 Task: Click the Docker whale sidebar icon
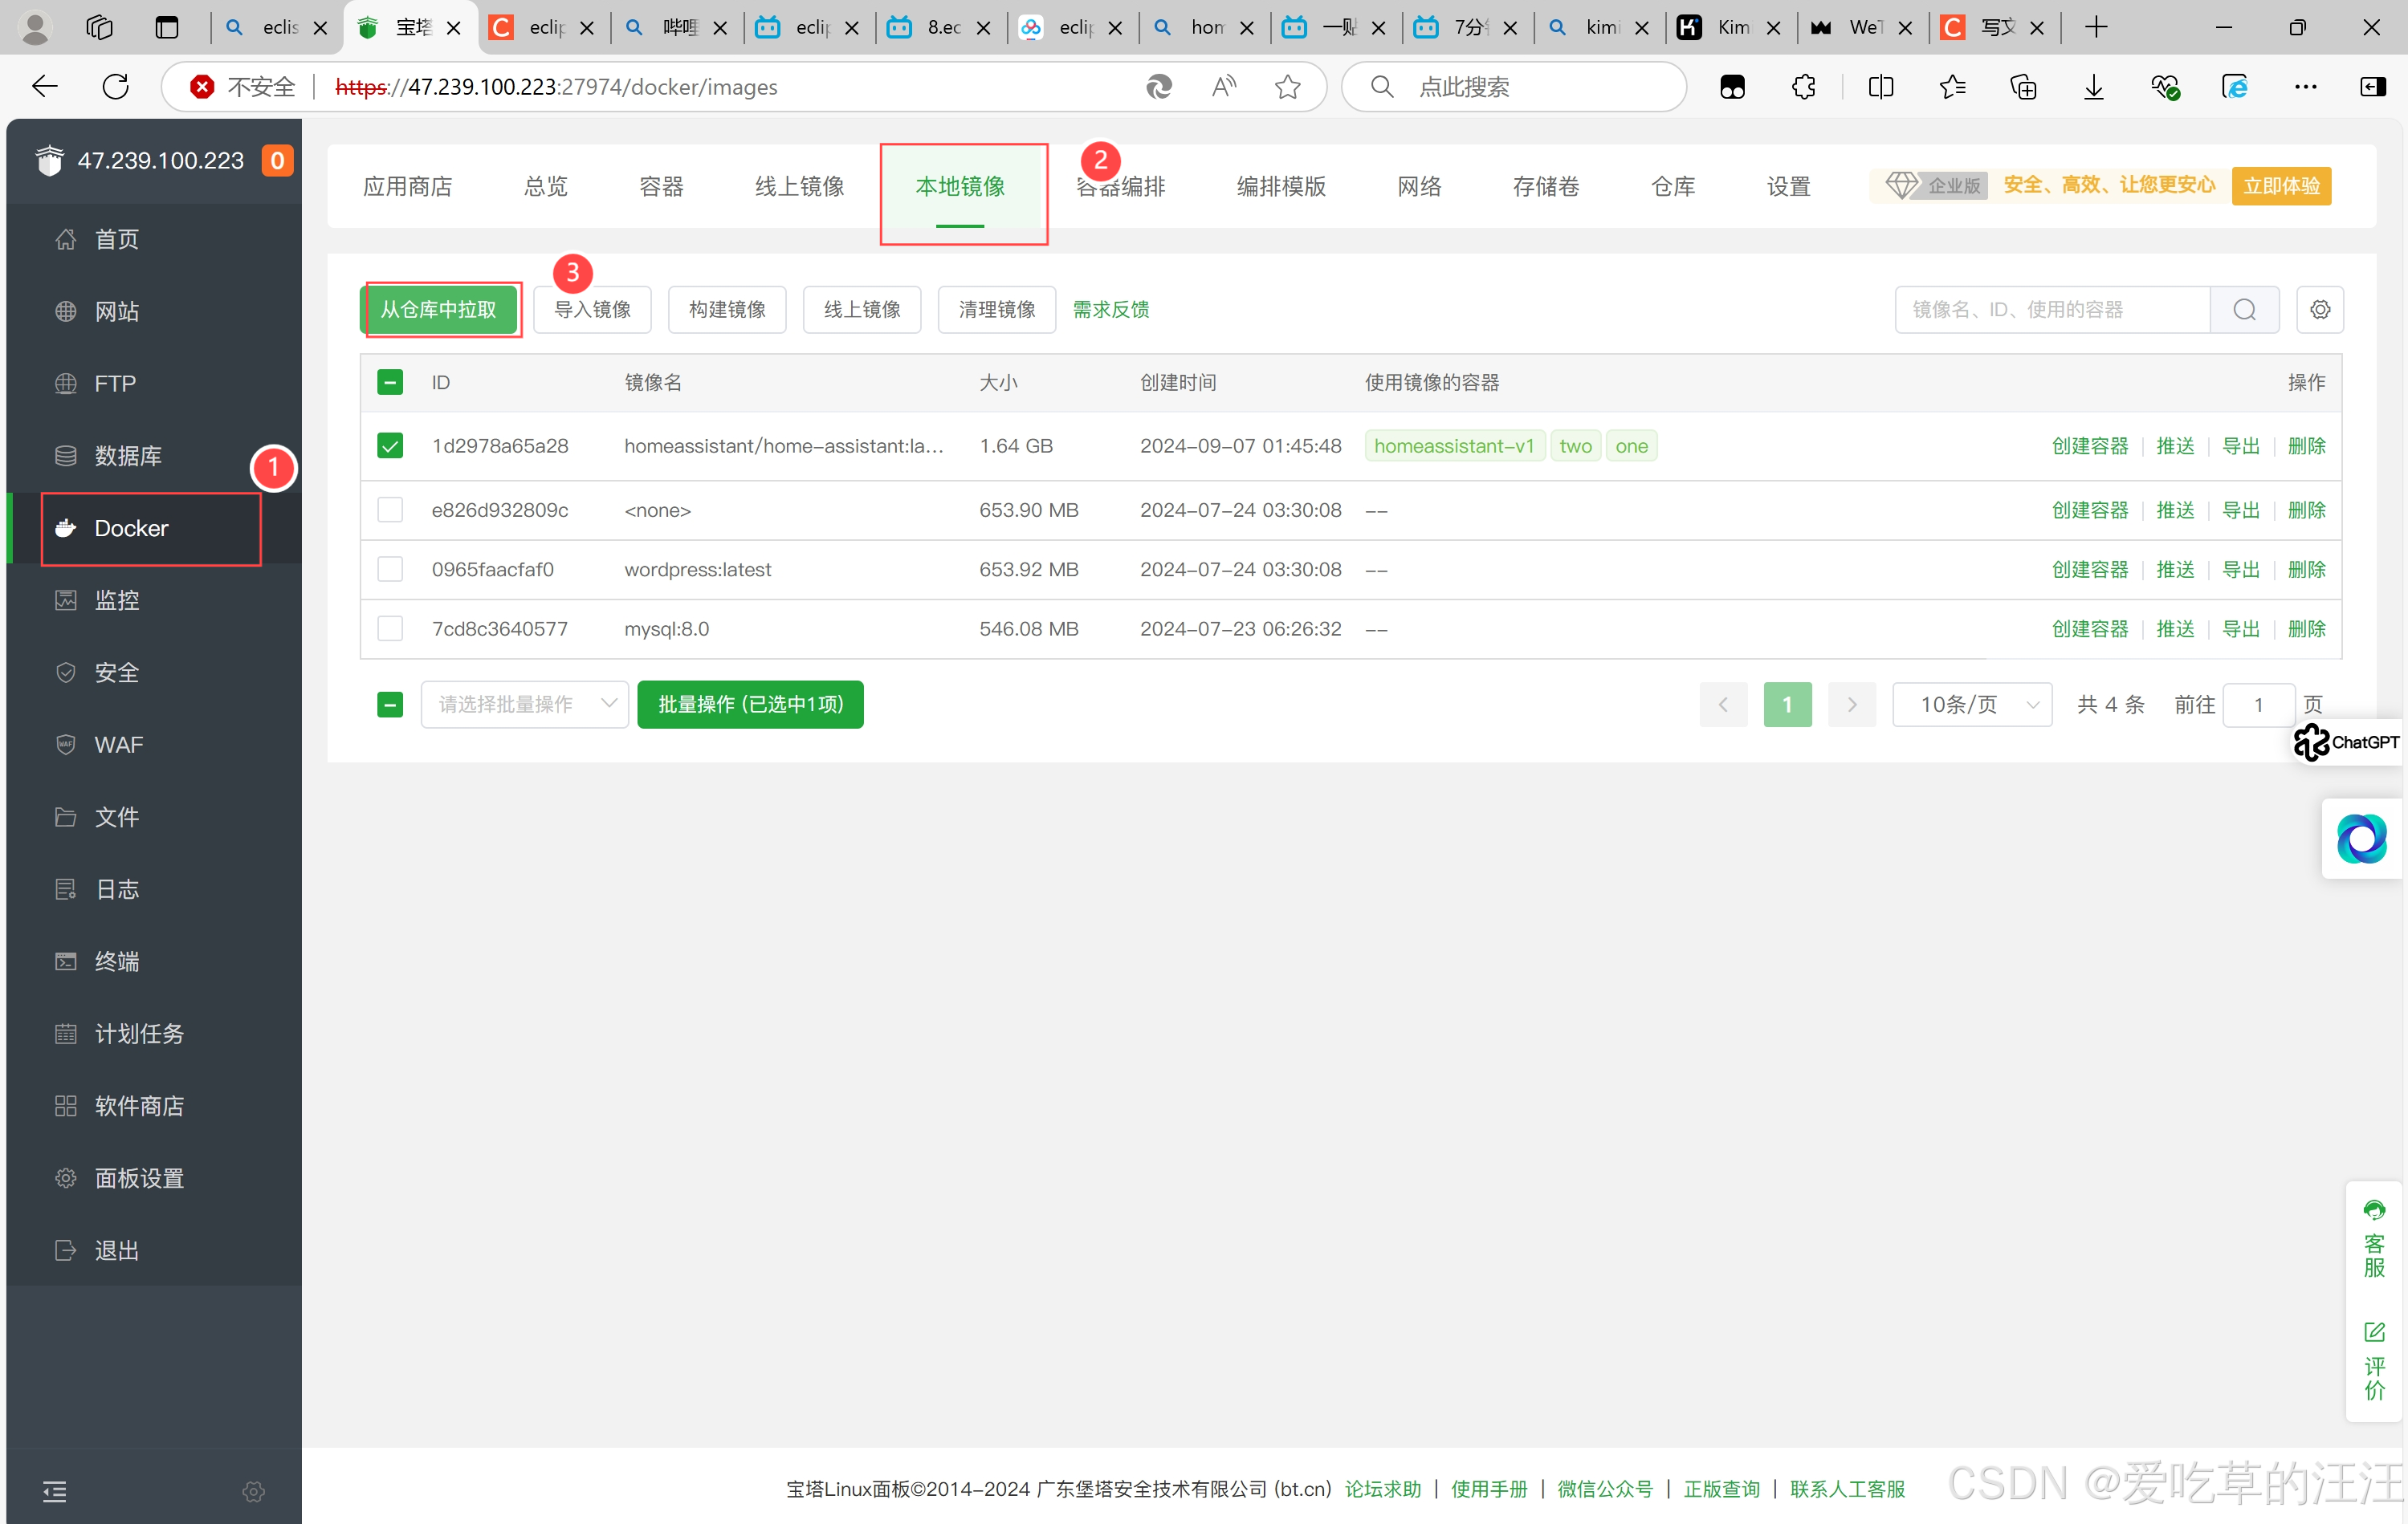66,529
